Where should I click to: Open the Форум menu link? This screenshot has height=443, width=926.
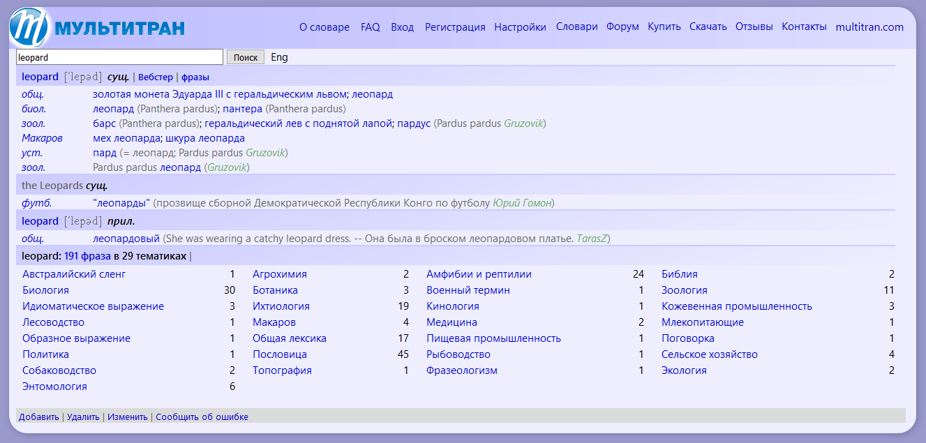click(x=622, y=27)
